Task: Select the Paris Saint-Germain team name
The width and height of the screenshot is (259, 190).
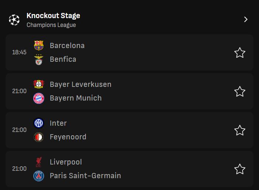Action: coord(85,176)
